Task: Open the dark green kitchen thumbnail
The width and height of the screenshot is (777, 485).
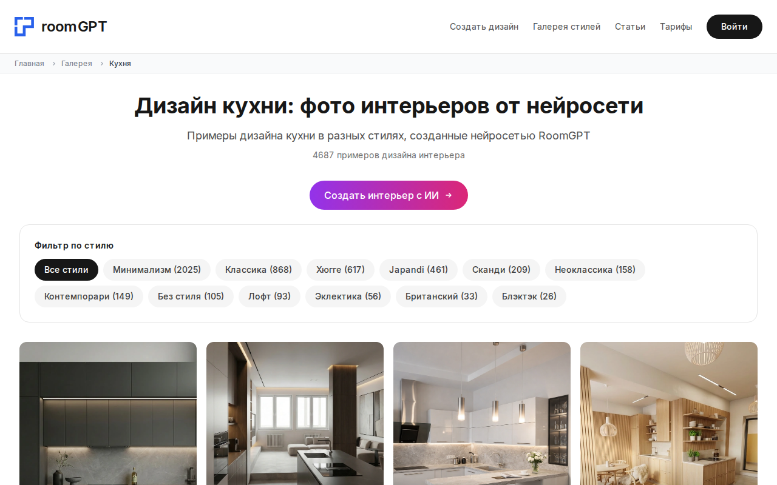Action: (x=108, y=413)
